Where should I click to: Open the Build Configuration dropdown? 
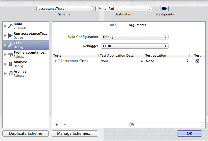(135, 37)
